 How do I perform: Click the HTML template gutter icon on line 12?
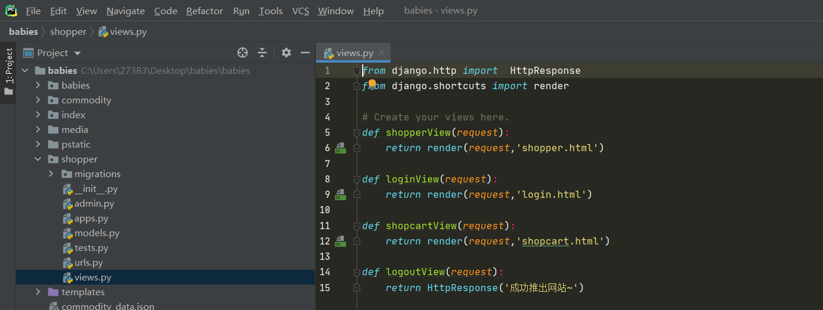pyautogui.click(x=340, y=241)
